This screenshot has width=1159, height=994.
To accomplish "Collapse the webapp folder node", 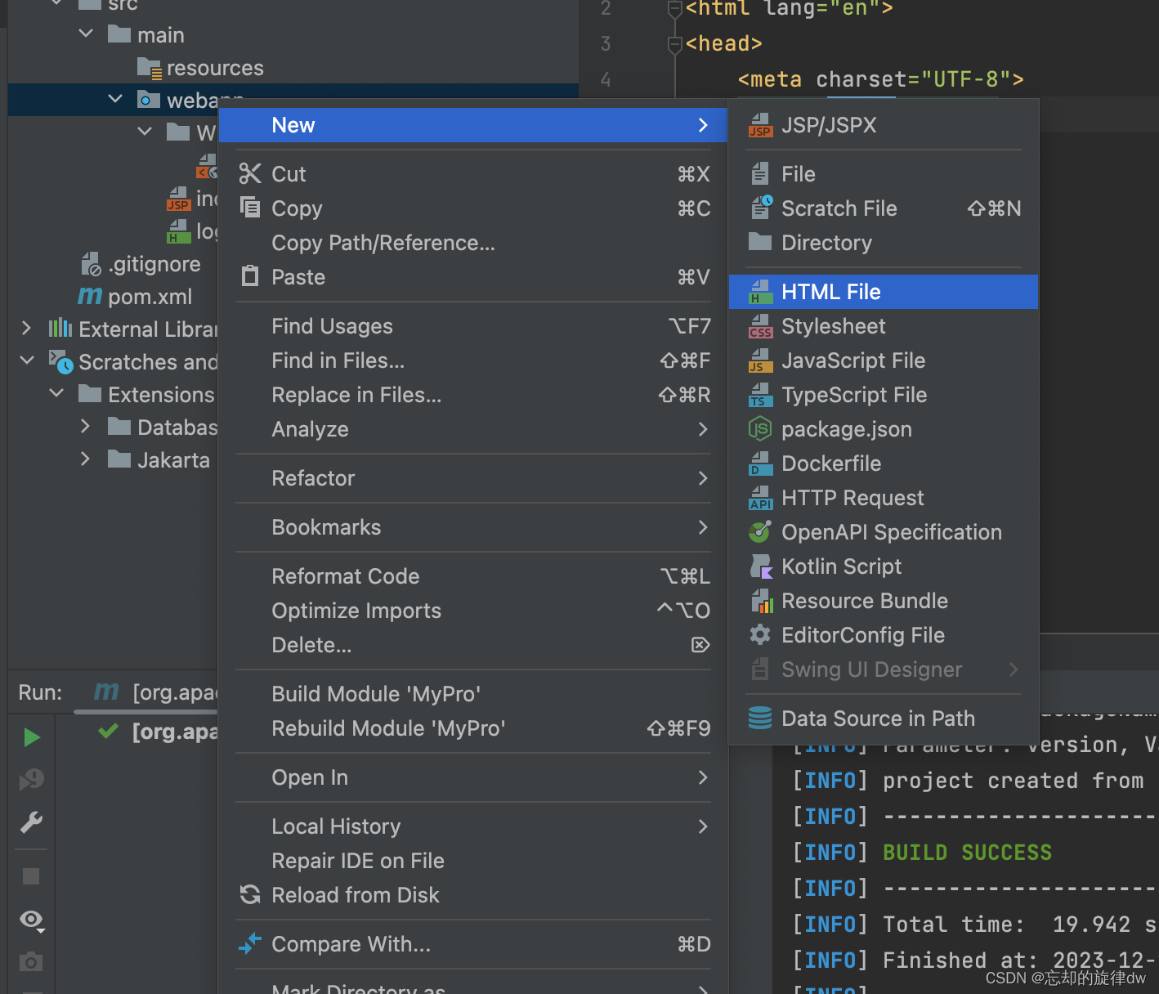I will coord(115,99).
